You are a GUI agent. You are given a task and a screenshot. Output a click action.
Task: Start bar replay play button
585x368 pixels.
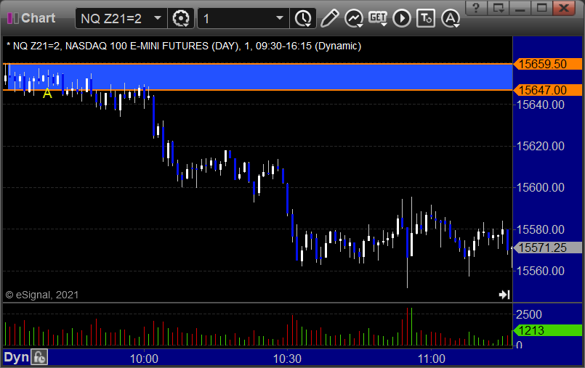[402, 18]
